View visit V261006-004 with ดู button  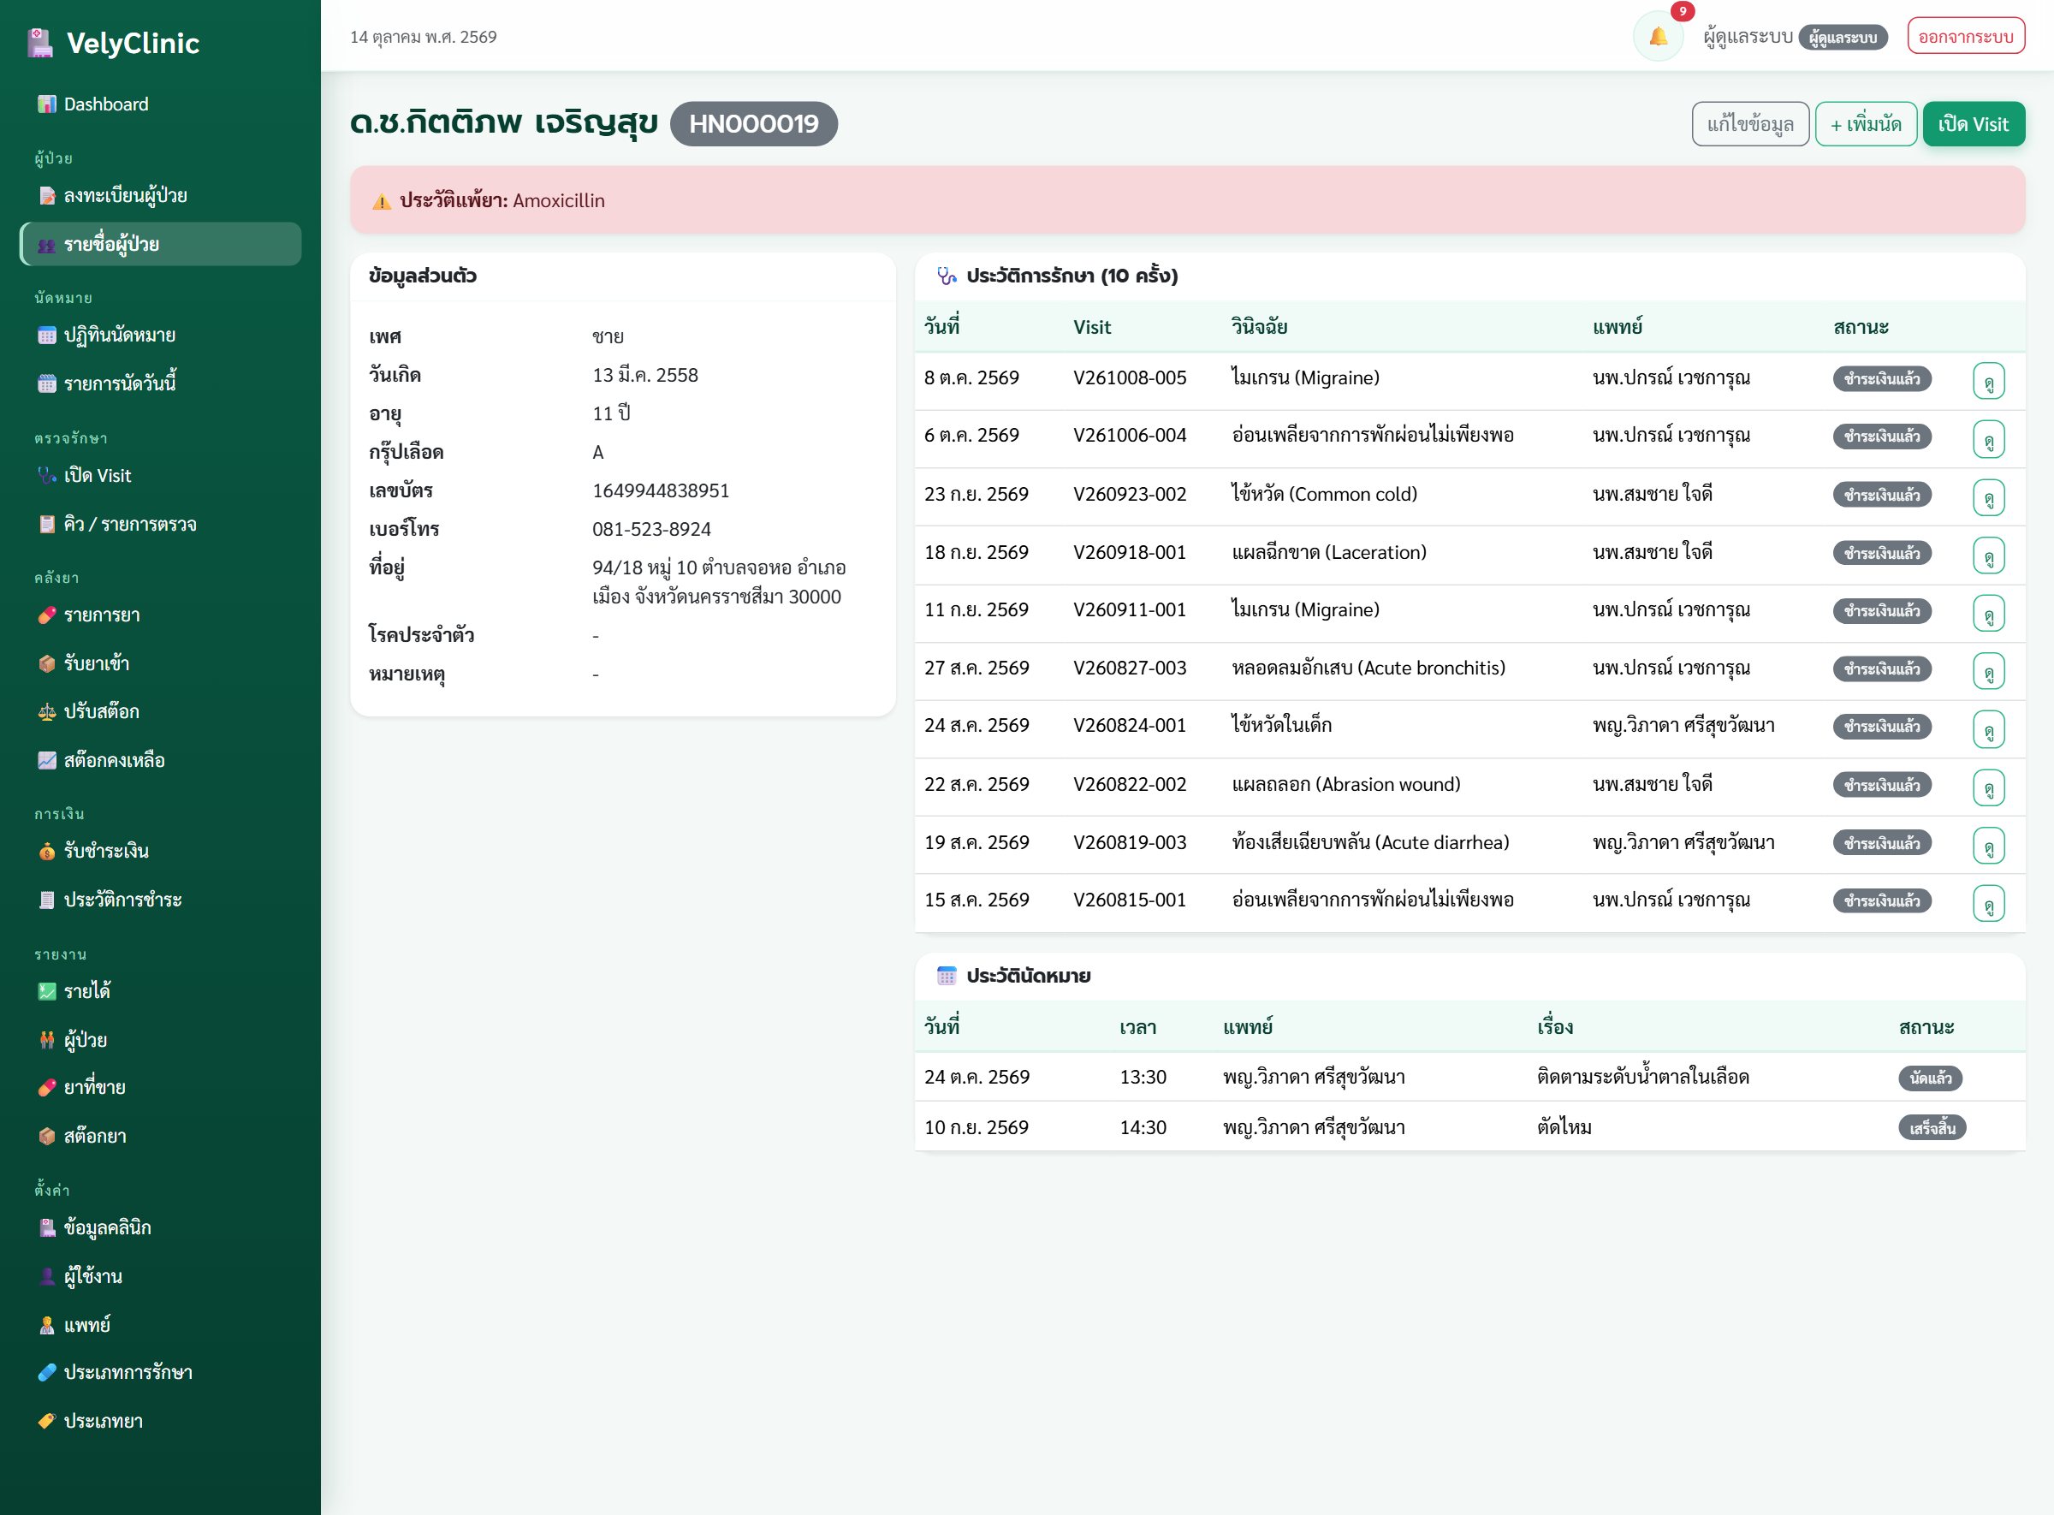pos(1988,438)
